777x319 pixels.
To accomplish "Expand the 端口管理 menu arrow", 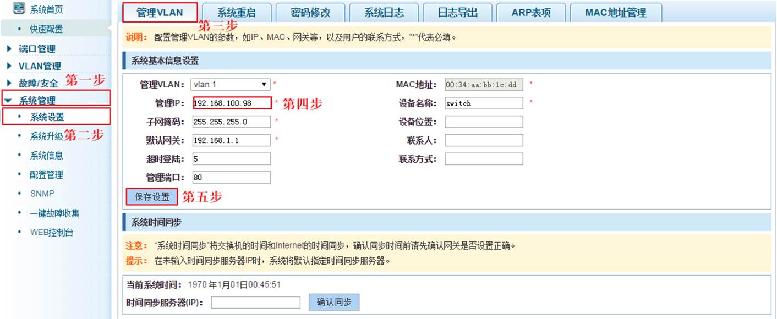I will click(9, 48).
